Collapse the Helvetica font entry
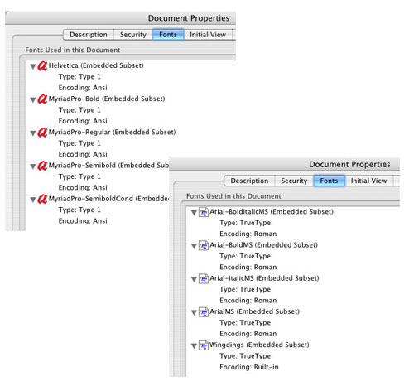This screenshot has width=414, height=386. 33,66
